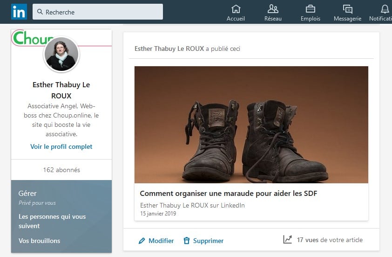Go to Emplois menu label
The image size is (392, 257).
click(310, 19)
